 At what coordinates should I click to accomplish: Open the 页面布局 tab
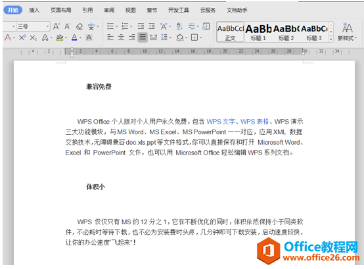tap(61, 11)
